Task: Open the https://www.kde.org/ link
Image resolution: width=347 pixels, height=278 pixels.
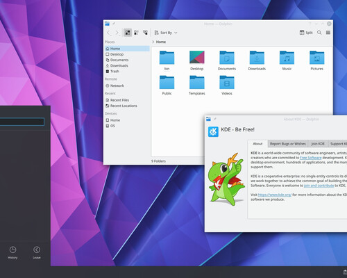Action: [x=275, y=195]
